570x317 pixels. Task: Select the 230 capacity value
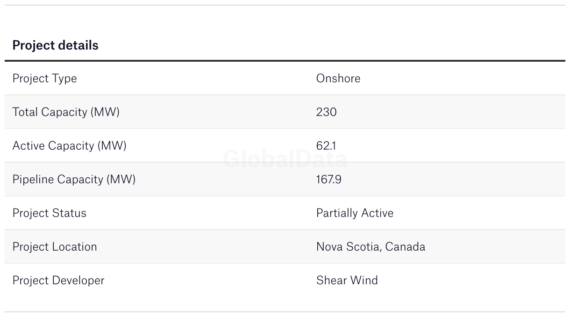[x=326, y=112]
